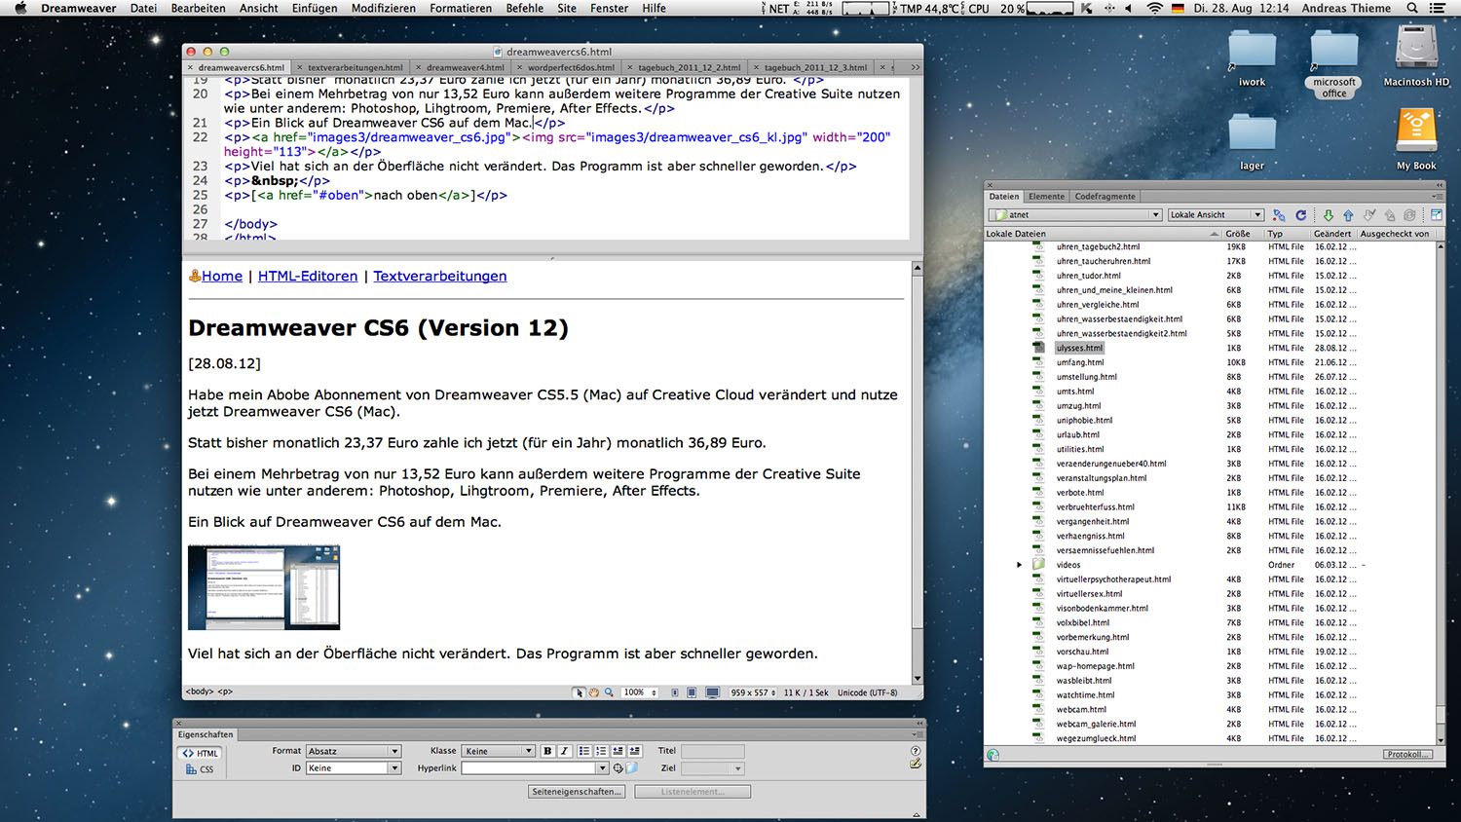1461x822 pixels.
Task: Open Properties panel help question mark
Action: click(915, 751)
